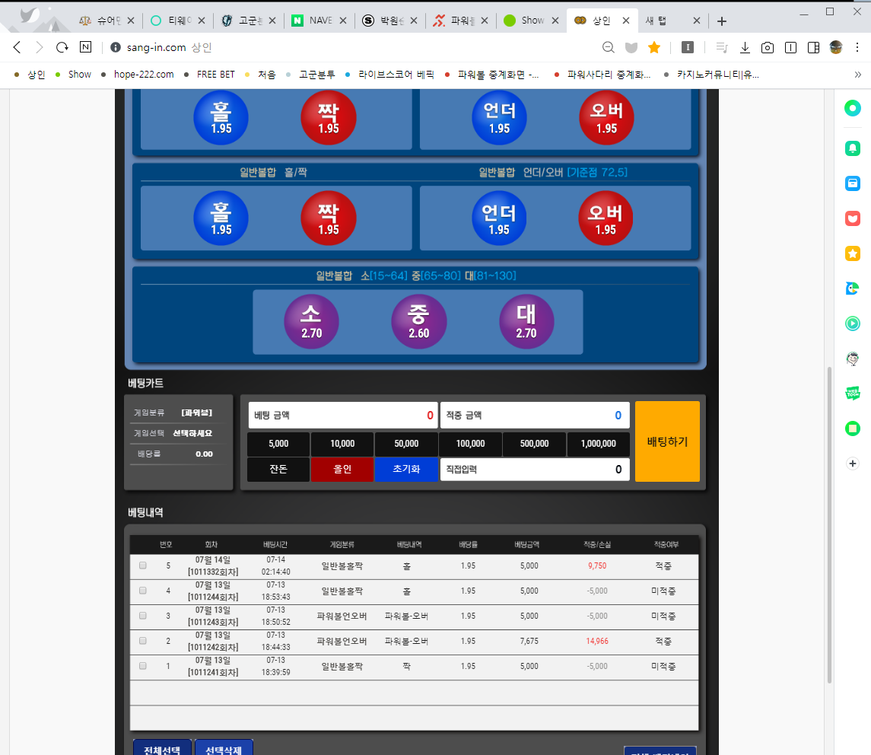The image size is (871, 755).
Task: Open the notification bell in the sidebar
Action: pyautogui.click(x=853, y=148)
